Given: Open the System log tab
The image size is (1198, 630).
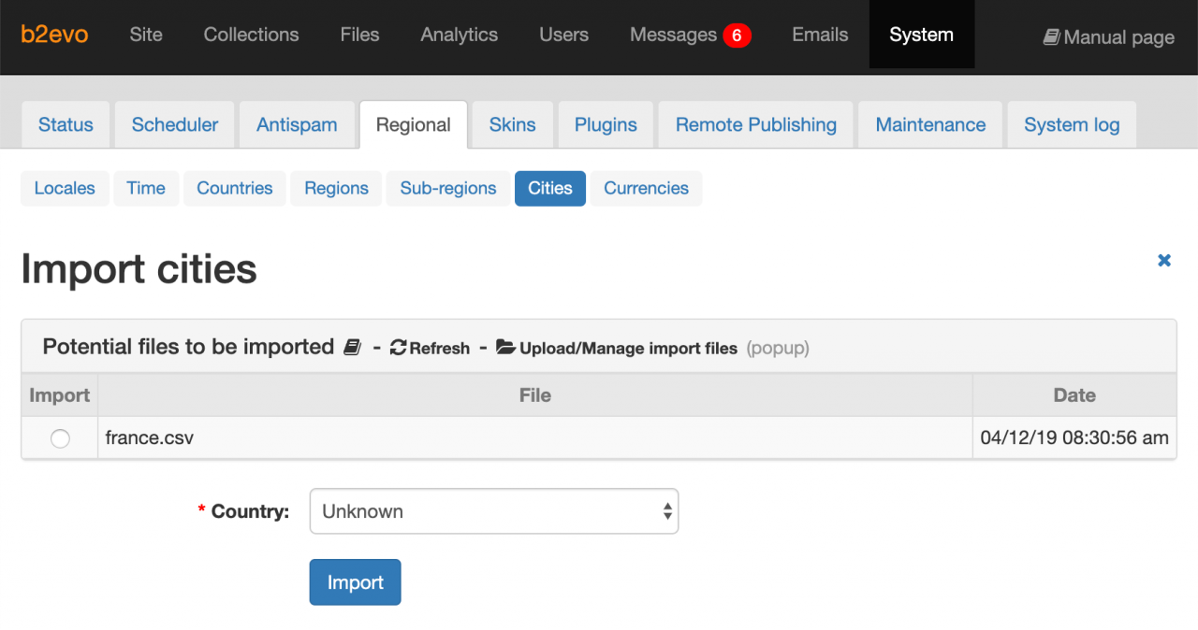Looking at the screenshot, I should [x=1072, y=124].
